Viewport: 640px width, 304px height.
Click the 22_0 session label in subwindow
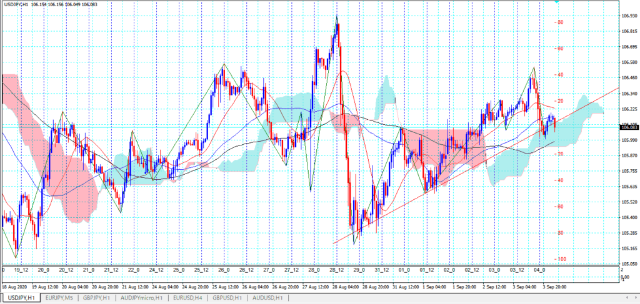point(134,270)
